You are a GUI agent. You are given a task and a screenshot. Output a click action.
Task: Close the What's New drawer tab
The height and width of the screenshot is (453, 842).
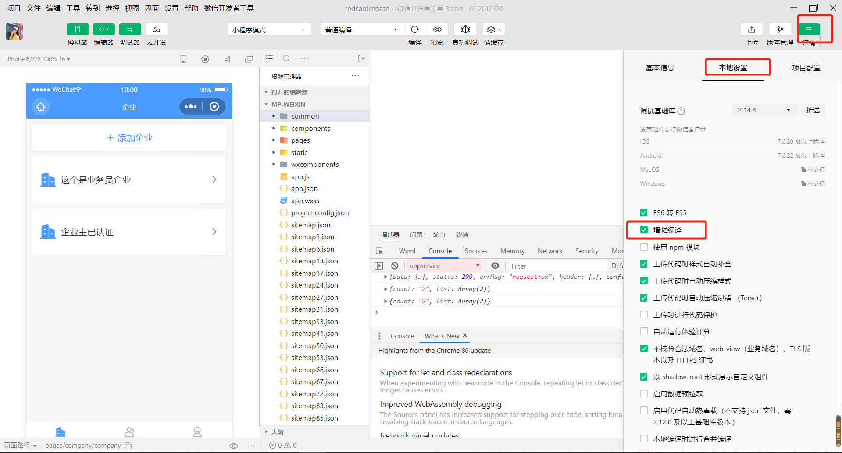(x=465, y=335)
